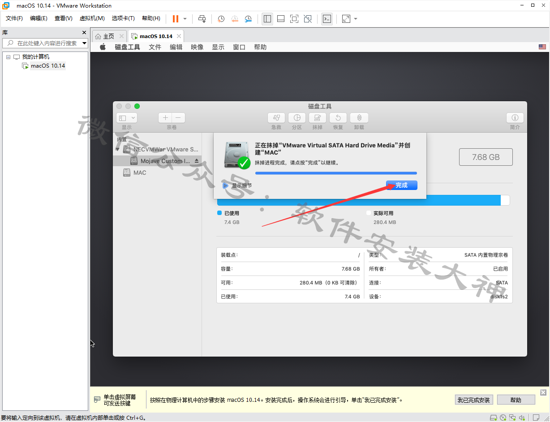The height and width of the screenshot is (422, 550).
Task: Close the library panel
Action: pos(84,33)
